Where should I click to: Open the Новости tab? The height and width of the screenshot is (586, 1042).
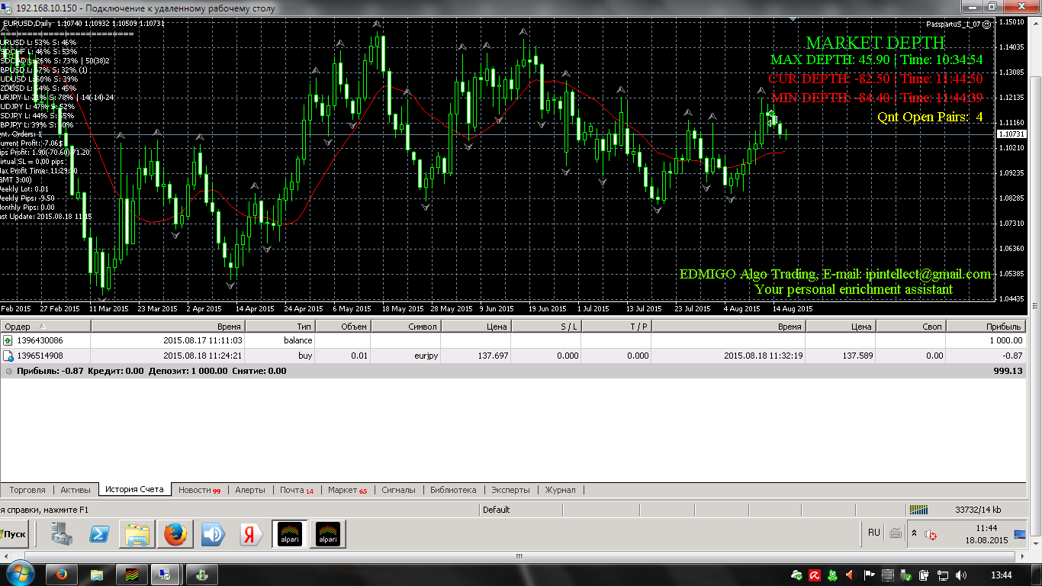(x=199, y=490)
